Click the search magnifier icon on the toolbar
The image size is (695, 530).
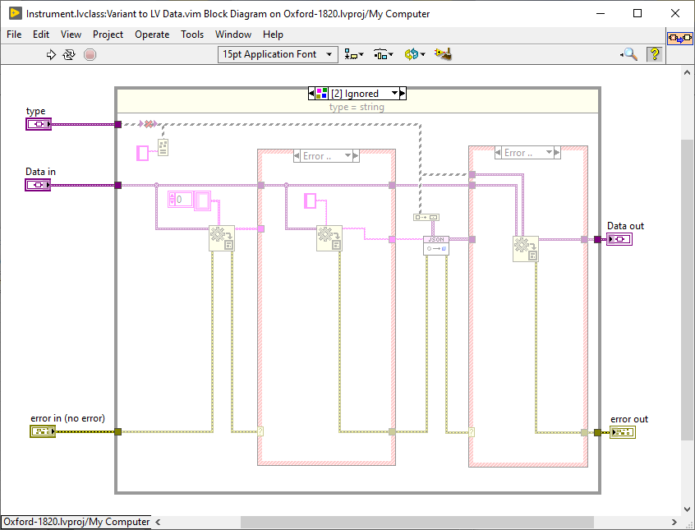click(628, 54)
